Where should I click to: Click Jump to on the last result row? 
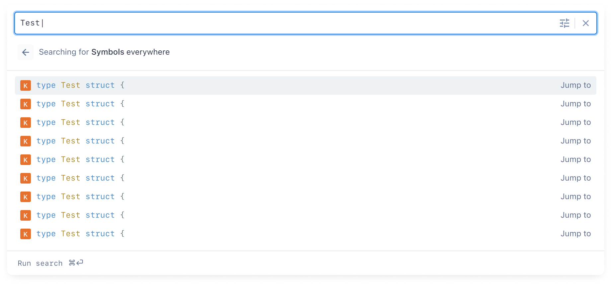tap(576, 234)
